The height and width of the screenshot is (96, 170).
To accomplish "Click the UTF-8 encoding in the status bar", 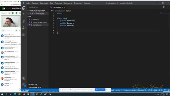I will point(150,90).
